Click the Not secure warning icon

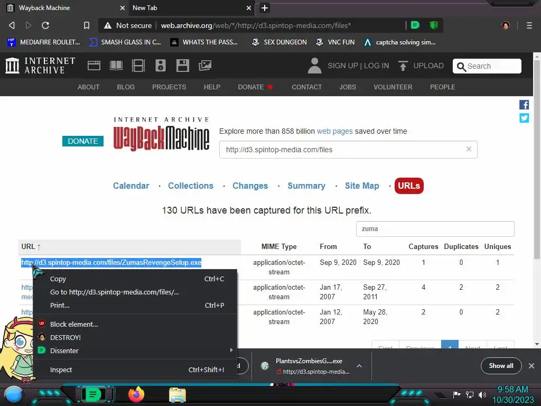pos(108,25)
